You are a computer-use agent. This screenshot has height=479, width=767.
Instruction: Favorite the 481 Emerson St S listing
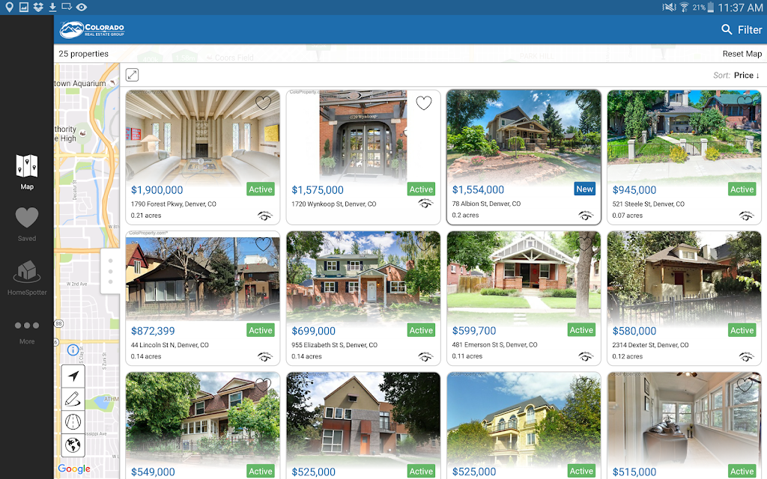[584, 244]
